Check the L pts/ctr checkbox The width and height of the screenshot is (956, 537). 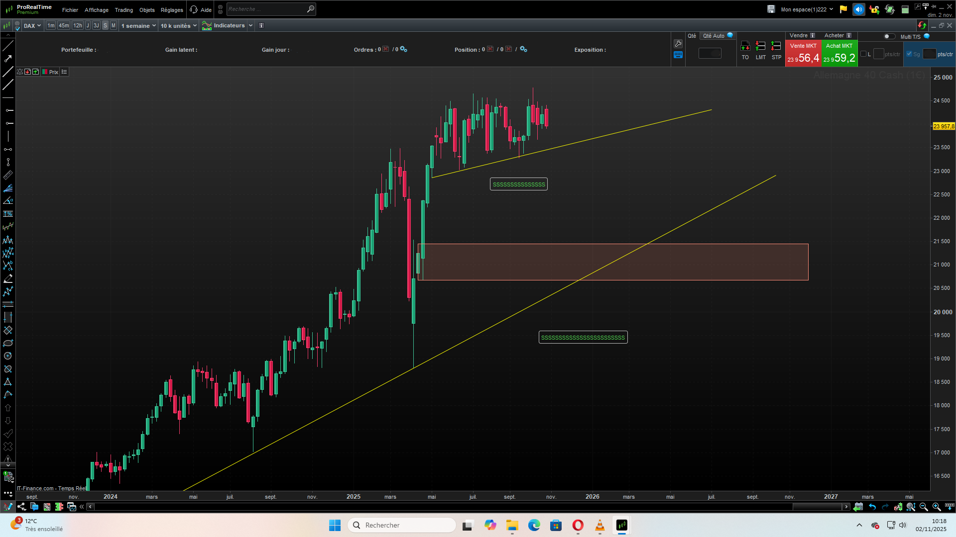(863, 54)
